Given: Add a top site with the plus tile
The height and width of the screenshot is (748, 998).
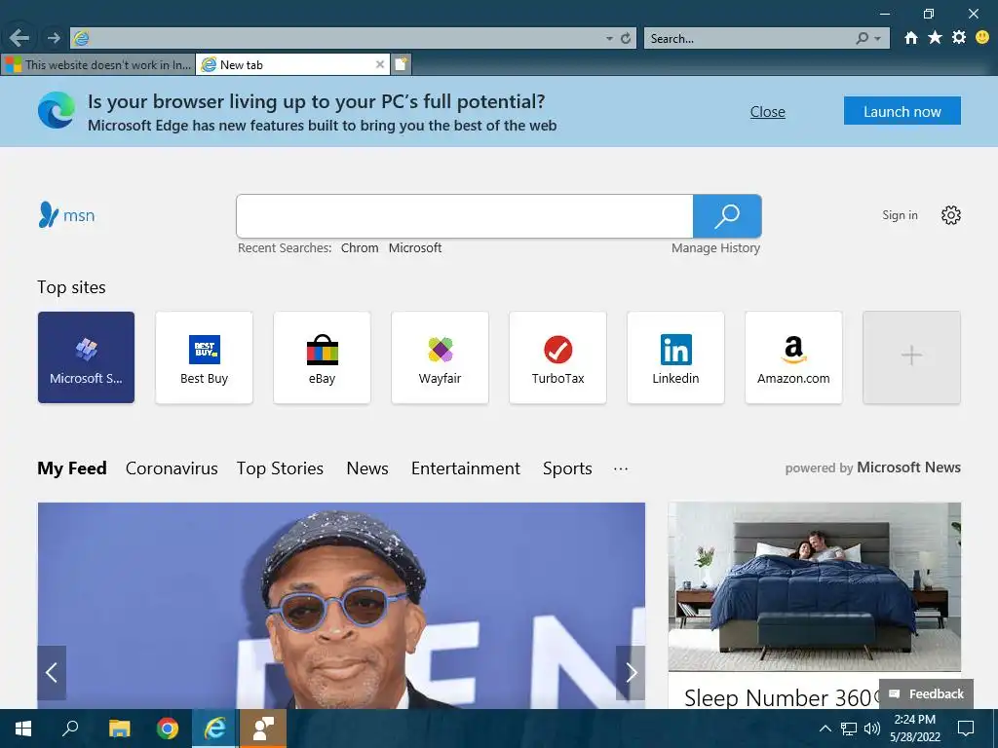Looking at the screenshot, I should (x=911, y=357).
